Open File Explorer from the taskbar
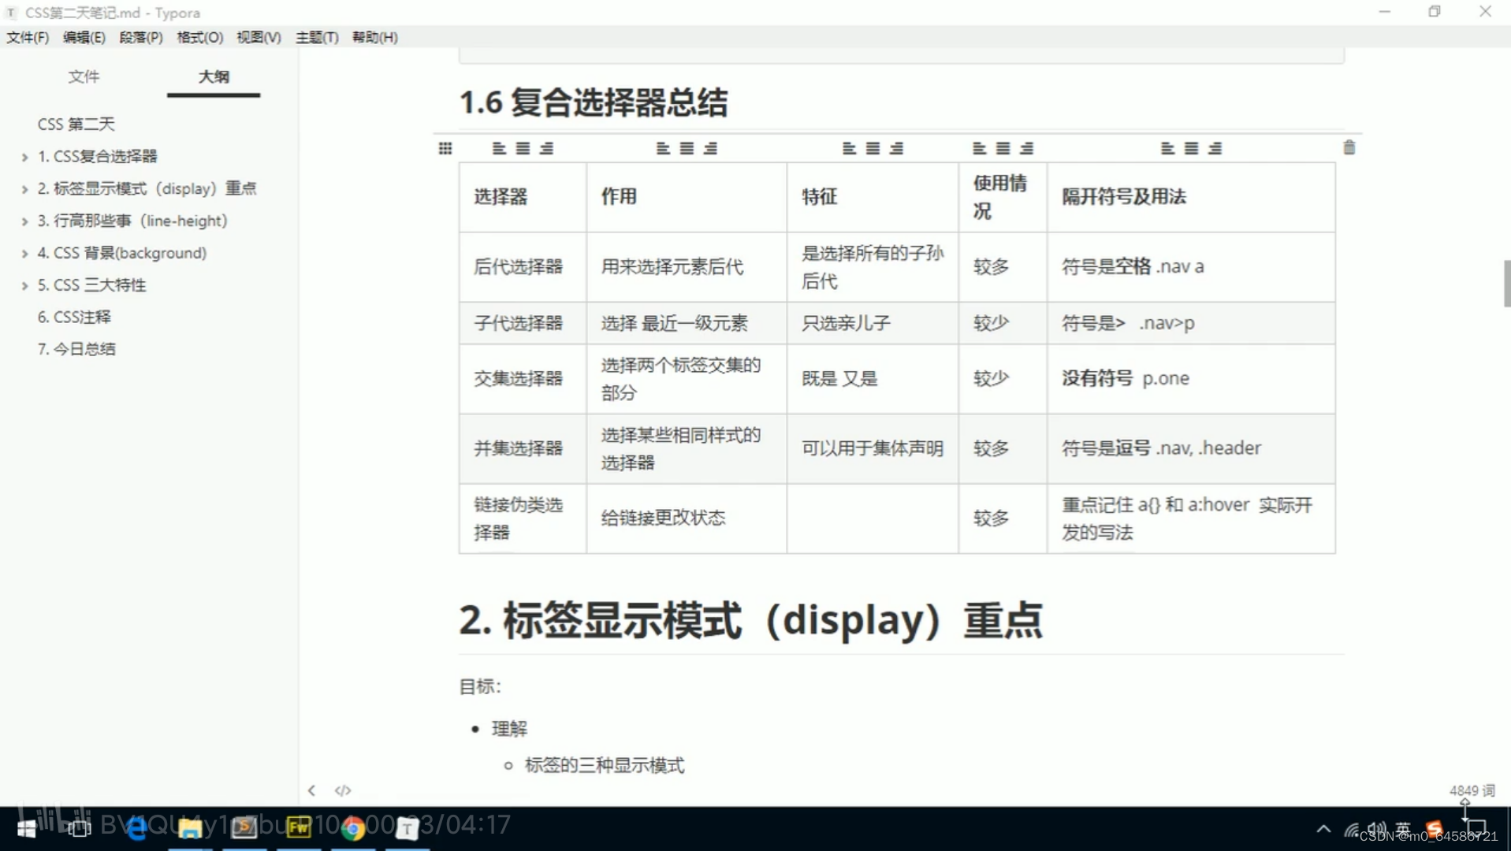This screenshot has width=1511, height=851. pos(190,828)
